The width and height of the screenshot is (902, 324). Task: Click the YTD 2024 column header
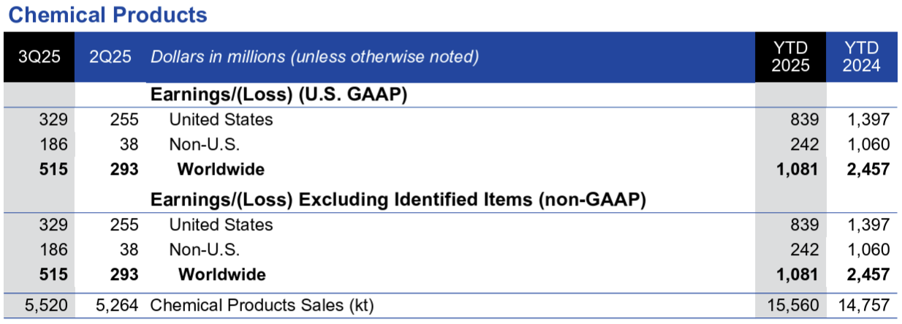[x=861, y=57]
